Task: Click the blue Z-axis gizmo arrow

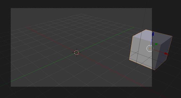Action: (153, 34)
